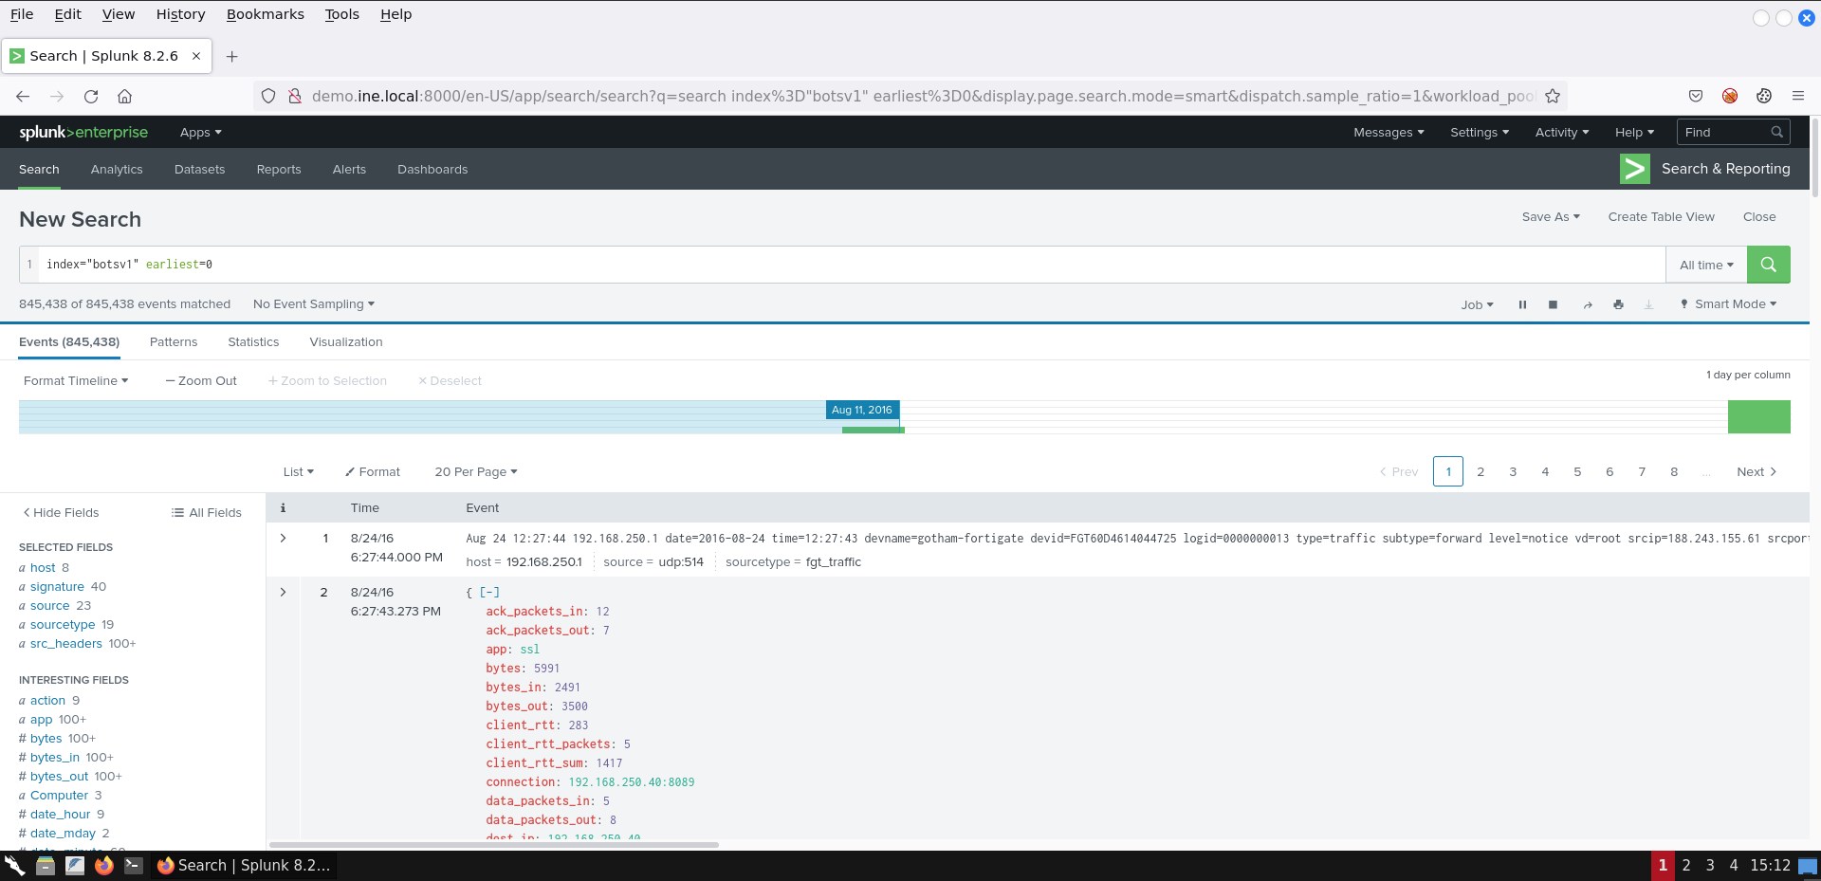The image size is (1821, 881).
Task: Save page to Pocket
Action: coord(1696,96)
